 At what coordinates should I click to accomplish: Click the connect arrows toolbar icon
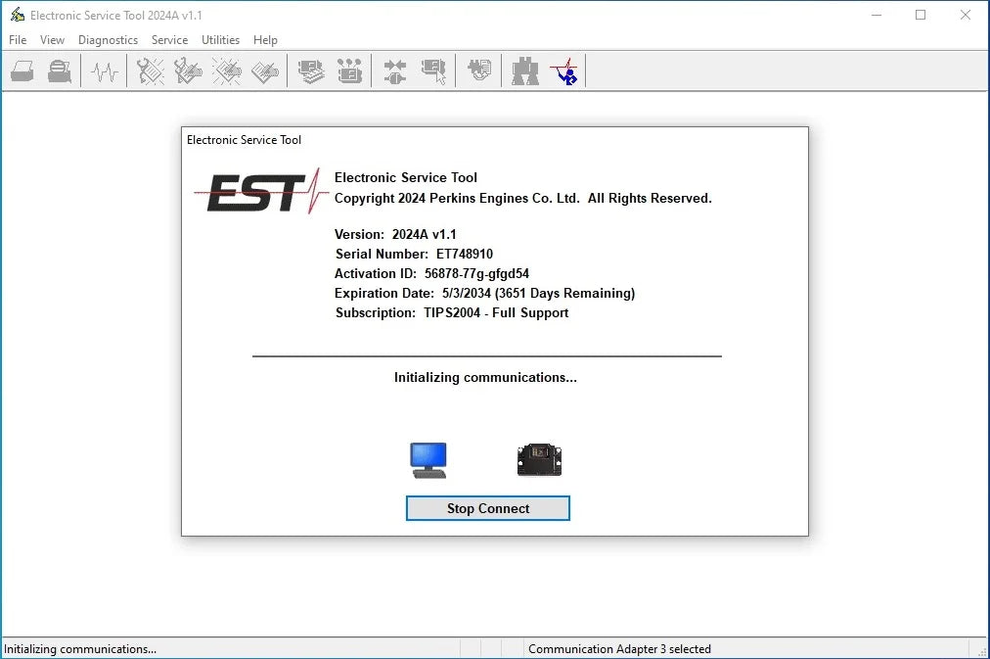(393, 71)
